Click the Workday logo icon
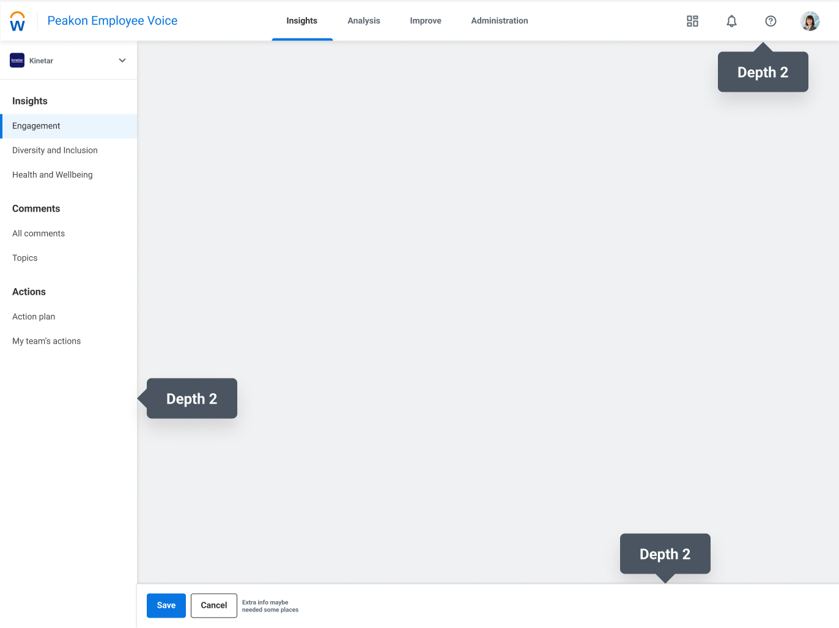The width and height of the screenshot is (839, 628). point(18,21)
